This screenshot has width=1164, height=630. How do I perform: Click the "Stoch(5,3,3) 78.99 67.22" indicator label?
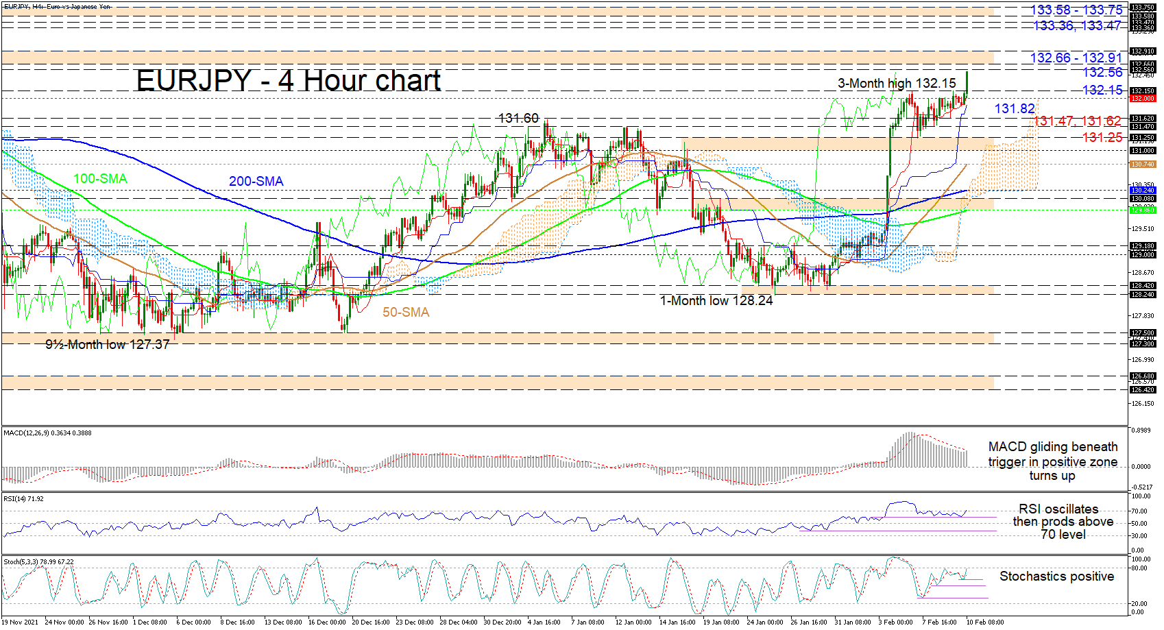click(x=38, y=561)
